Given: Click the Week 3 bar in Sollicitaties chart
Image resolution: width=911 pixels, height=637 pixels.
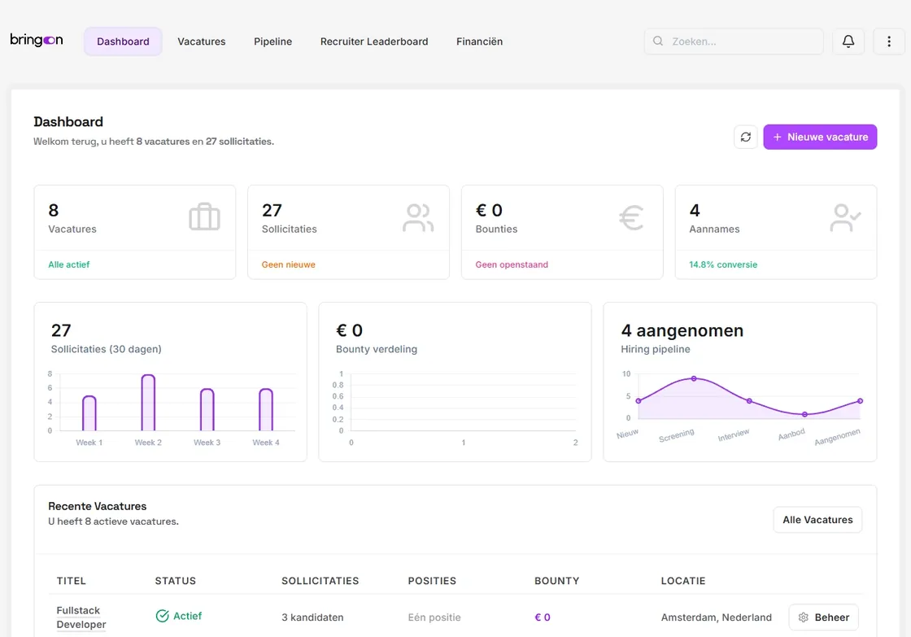Looking at the screenshot, I should (207, 410).
